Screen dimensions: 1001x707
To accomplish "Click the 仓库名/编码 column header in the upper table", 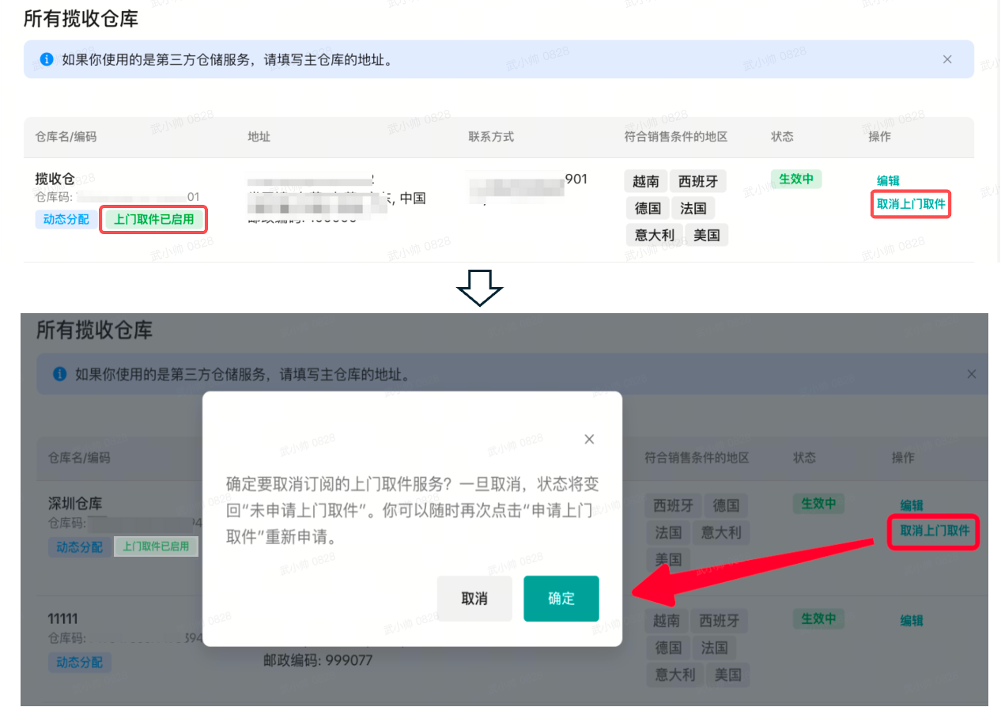I will click(x=66, y=136).
